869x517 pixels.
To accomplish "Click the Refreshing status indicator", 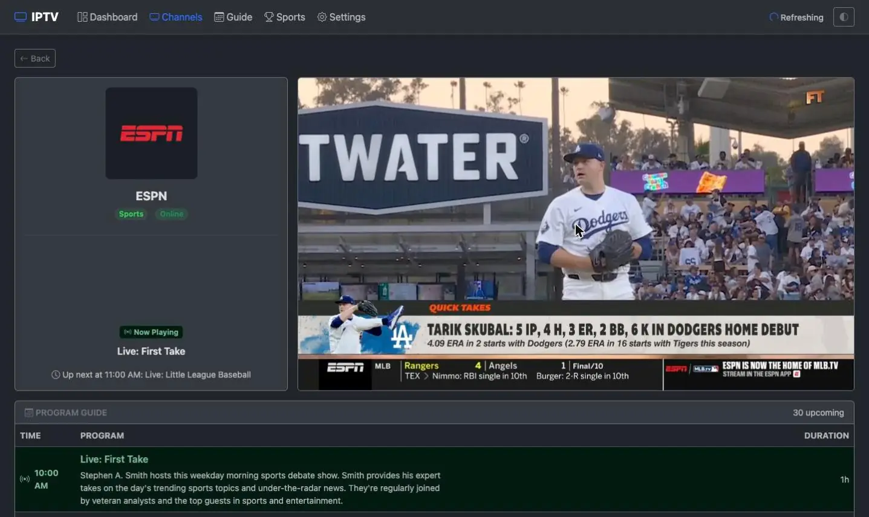I will pos(796,18).
